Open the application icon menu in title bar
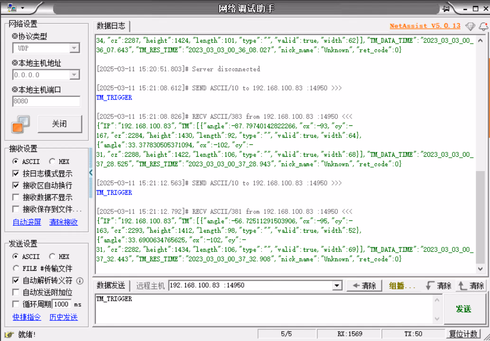This screenshot has height=341, width=490. tap(12, 8)
